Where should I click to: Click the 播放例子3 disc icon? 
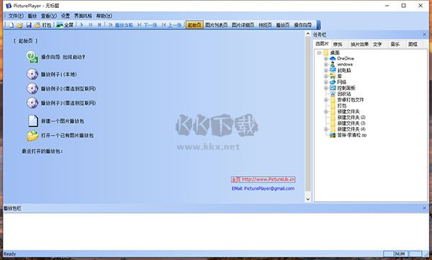32,103
